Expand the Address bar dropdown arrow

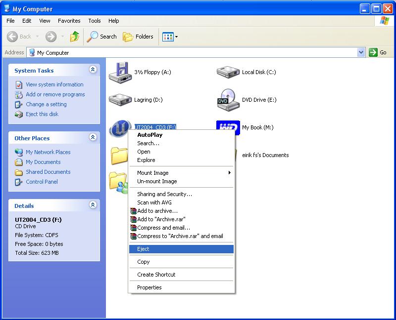[361, 52]
